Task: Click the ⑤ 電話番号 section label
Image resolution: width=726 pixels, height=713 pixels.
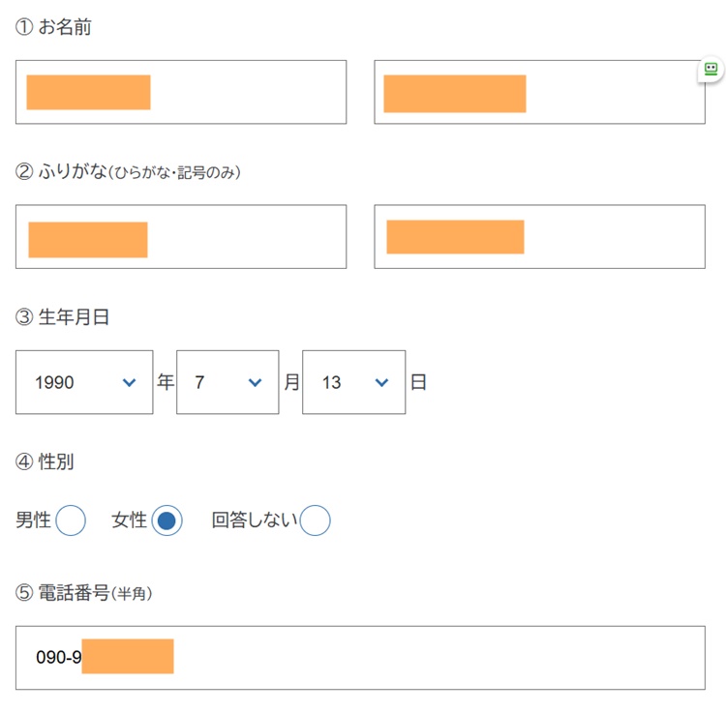Action: (83, 593)
